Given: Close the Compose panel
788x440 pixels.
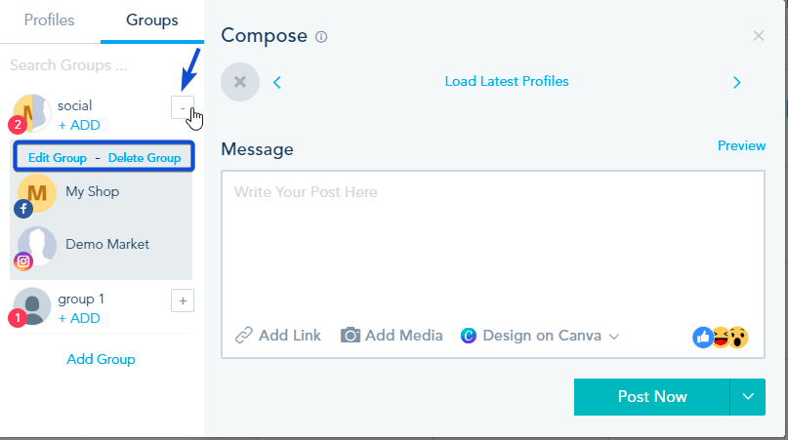Looking at the screenshot, I should (x=759, y=36).
